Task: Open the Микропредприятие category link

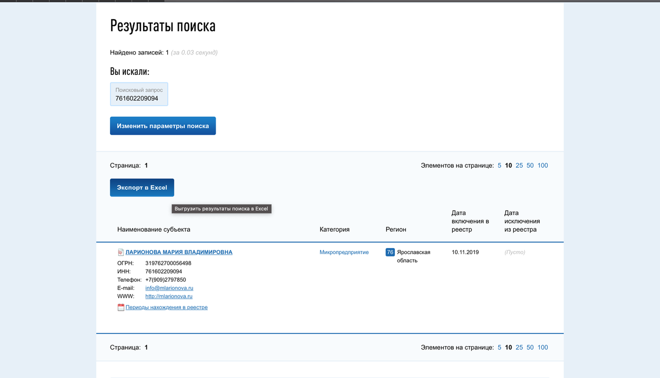Action: (344, 252)
